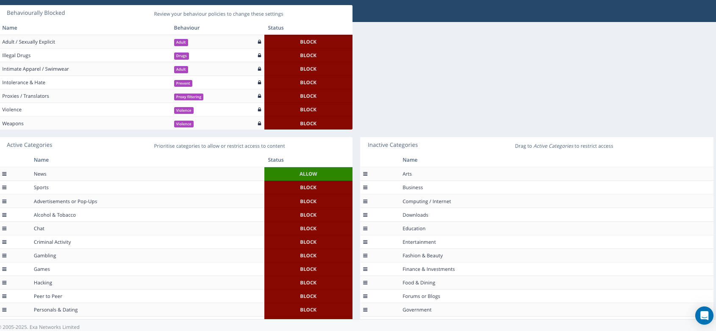Click BLOCK status for Illegal Drugs
The width and height of the screenshot is (716, 331).
[x=308, y=55]
